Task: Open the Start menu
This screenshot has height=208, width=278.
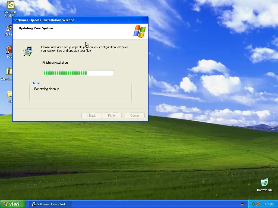Action: coord(13,204)
